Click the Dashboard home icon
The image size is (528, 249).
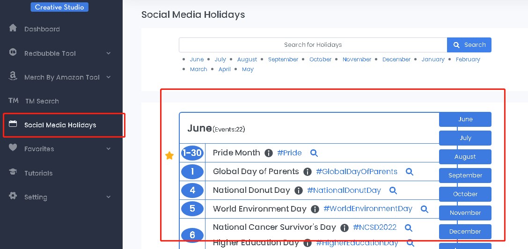13,28
